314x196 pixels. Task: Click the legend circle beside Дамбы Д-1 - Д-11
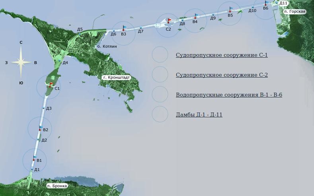(x=160, y=114)
